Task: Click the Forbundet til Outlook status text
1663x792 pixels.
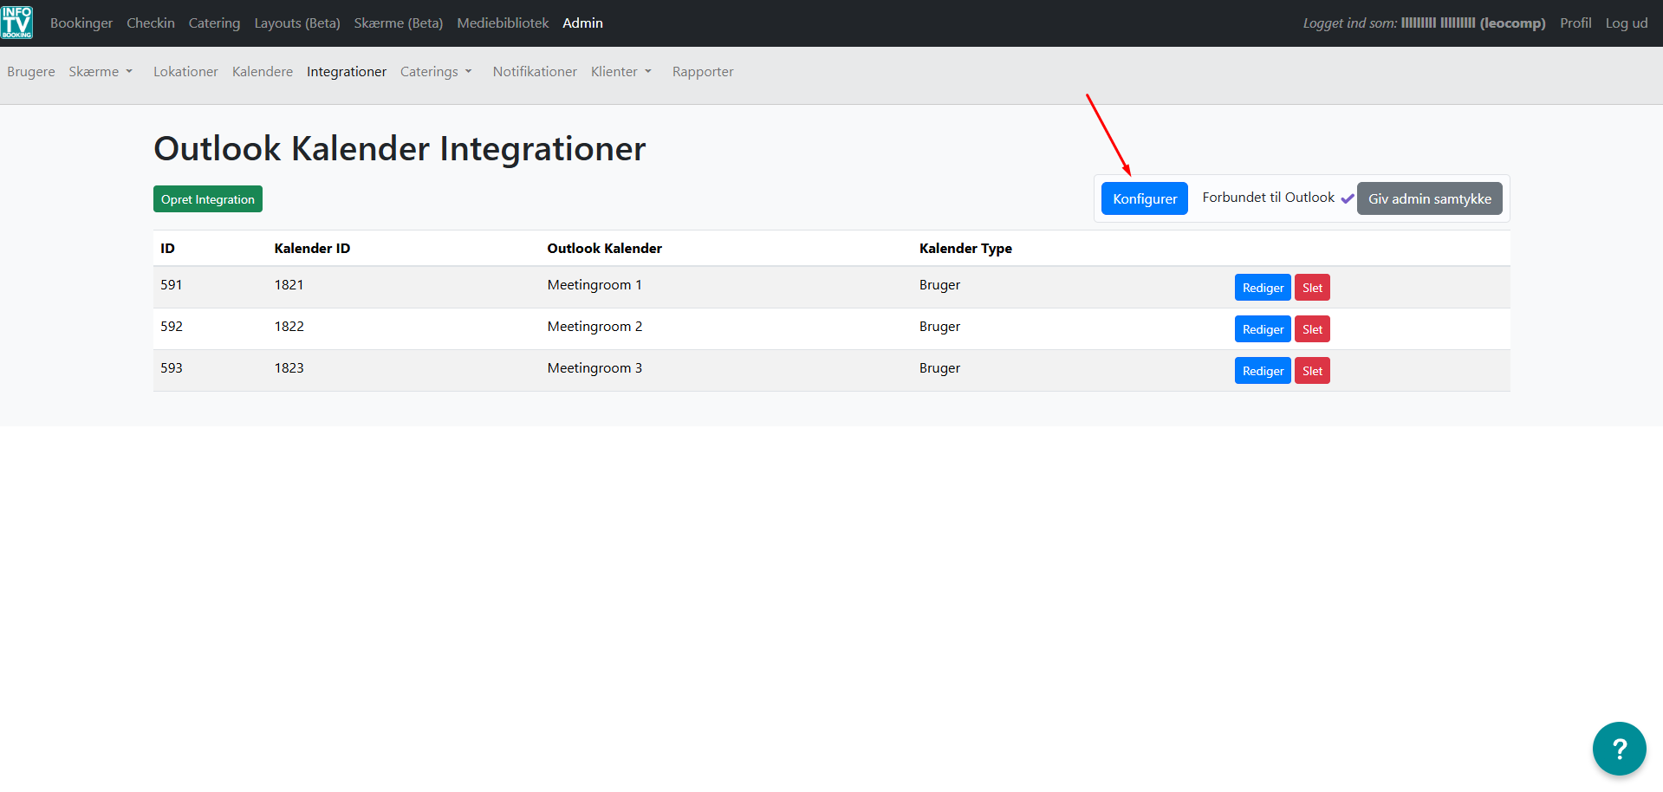Action: (1269, 198)
